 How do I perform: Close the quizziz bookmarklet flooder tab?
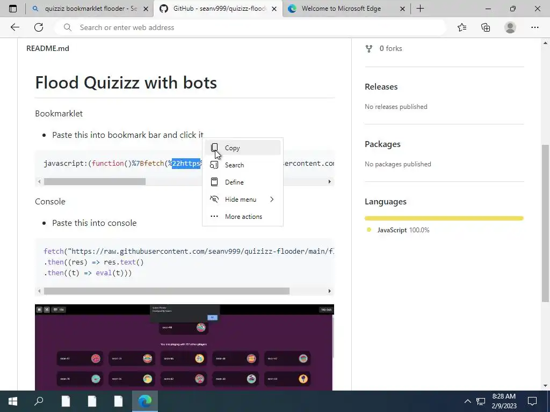click(146, 9)
